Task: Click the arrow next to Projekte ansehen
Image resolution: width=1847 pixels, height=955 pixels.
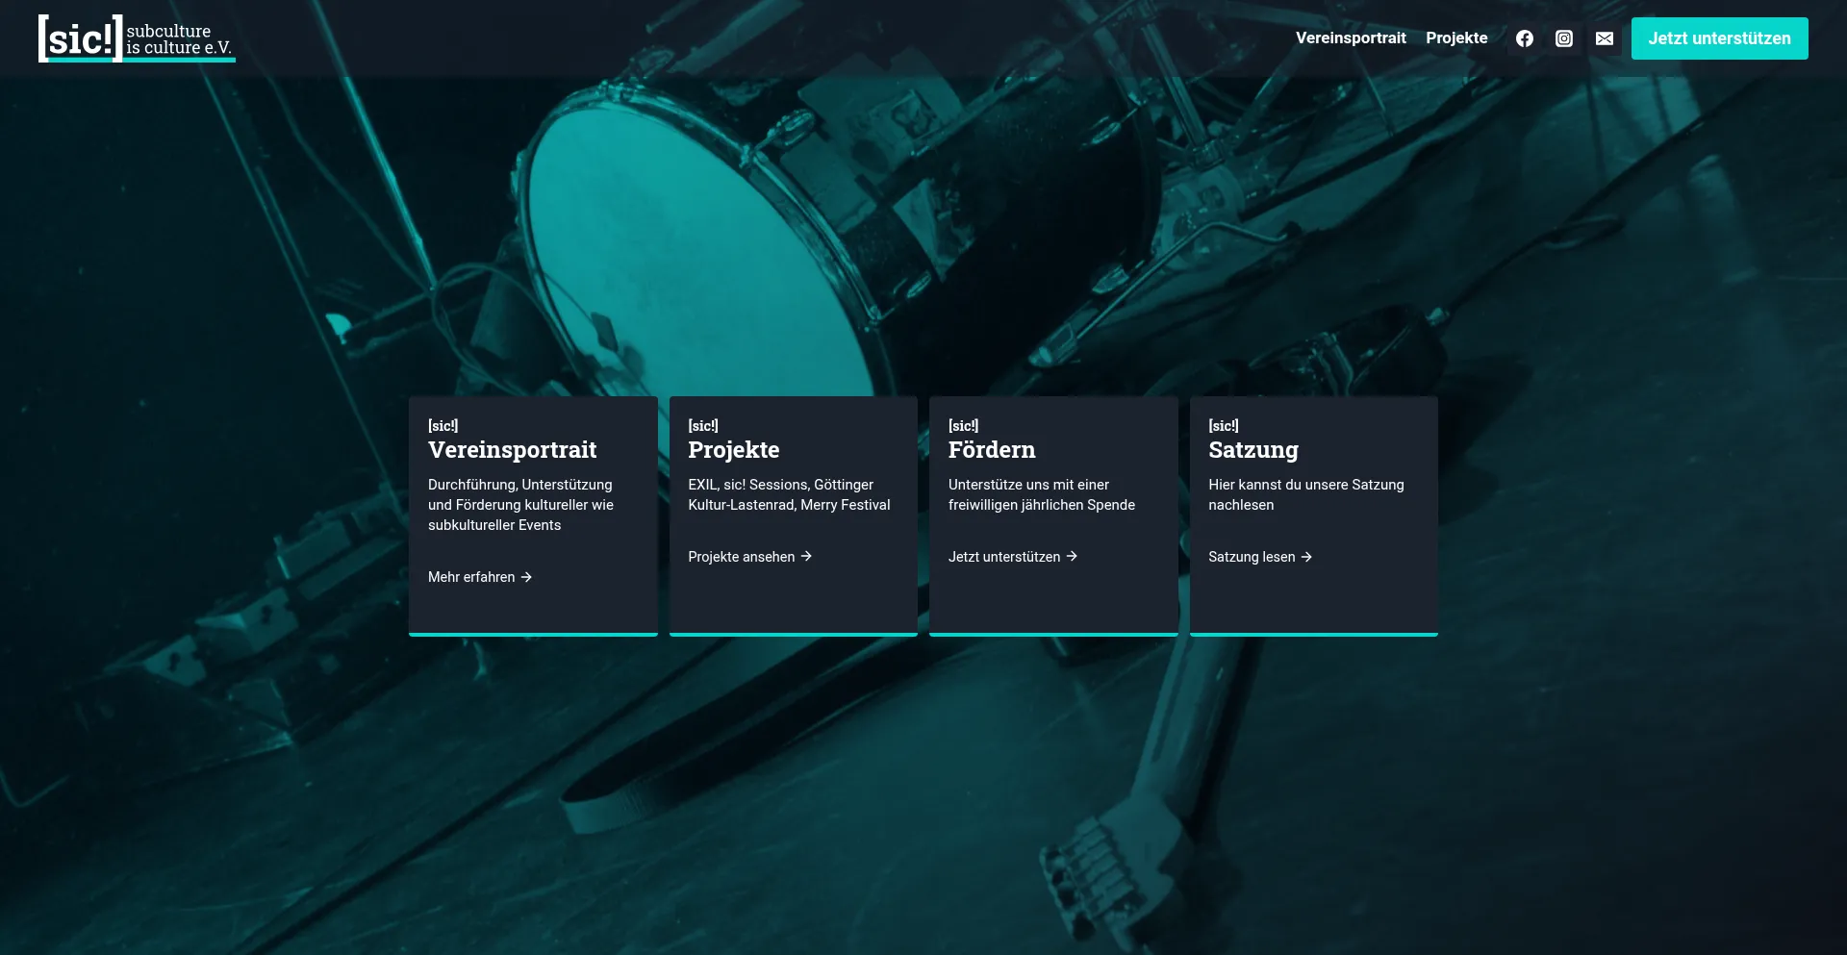Action: [806, 557]
